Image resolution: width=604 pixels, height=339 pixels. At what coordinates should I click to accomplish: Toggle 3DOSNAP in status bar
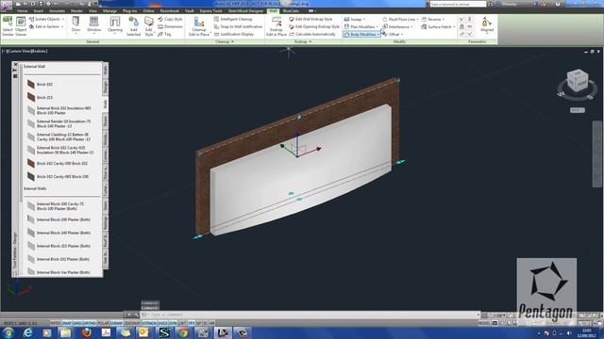[x=132, y=323]
